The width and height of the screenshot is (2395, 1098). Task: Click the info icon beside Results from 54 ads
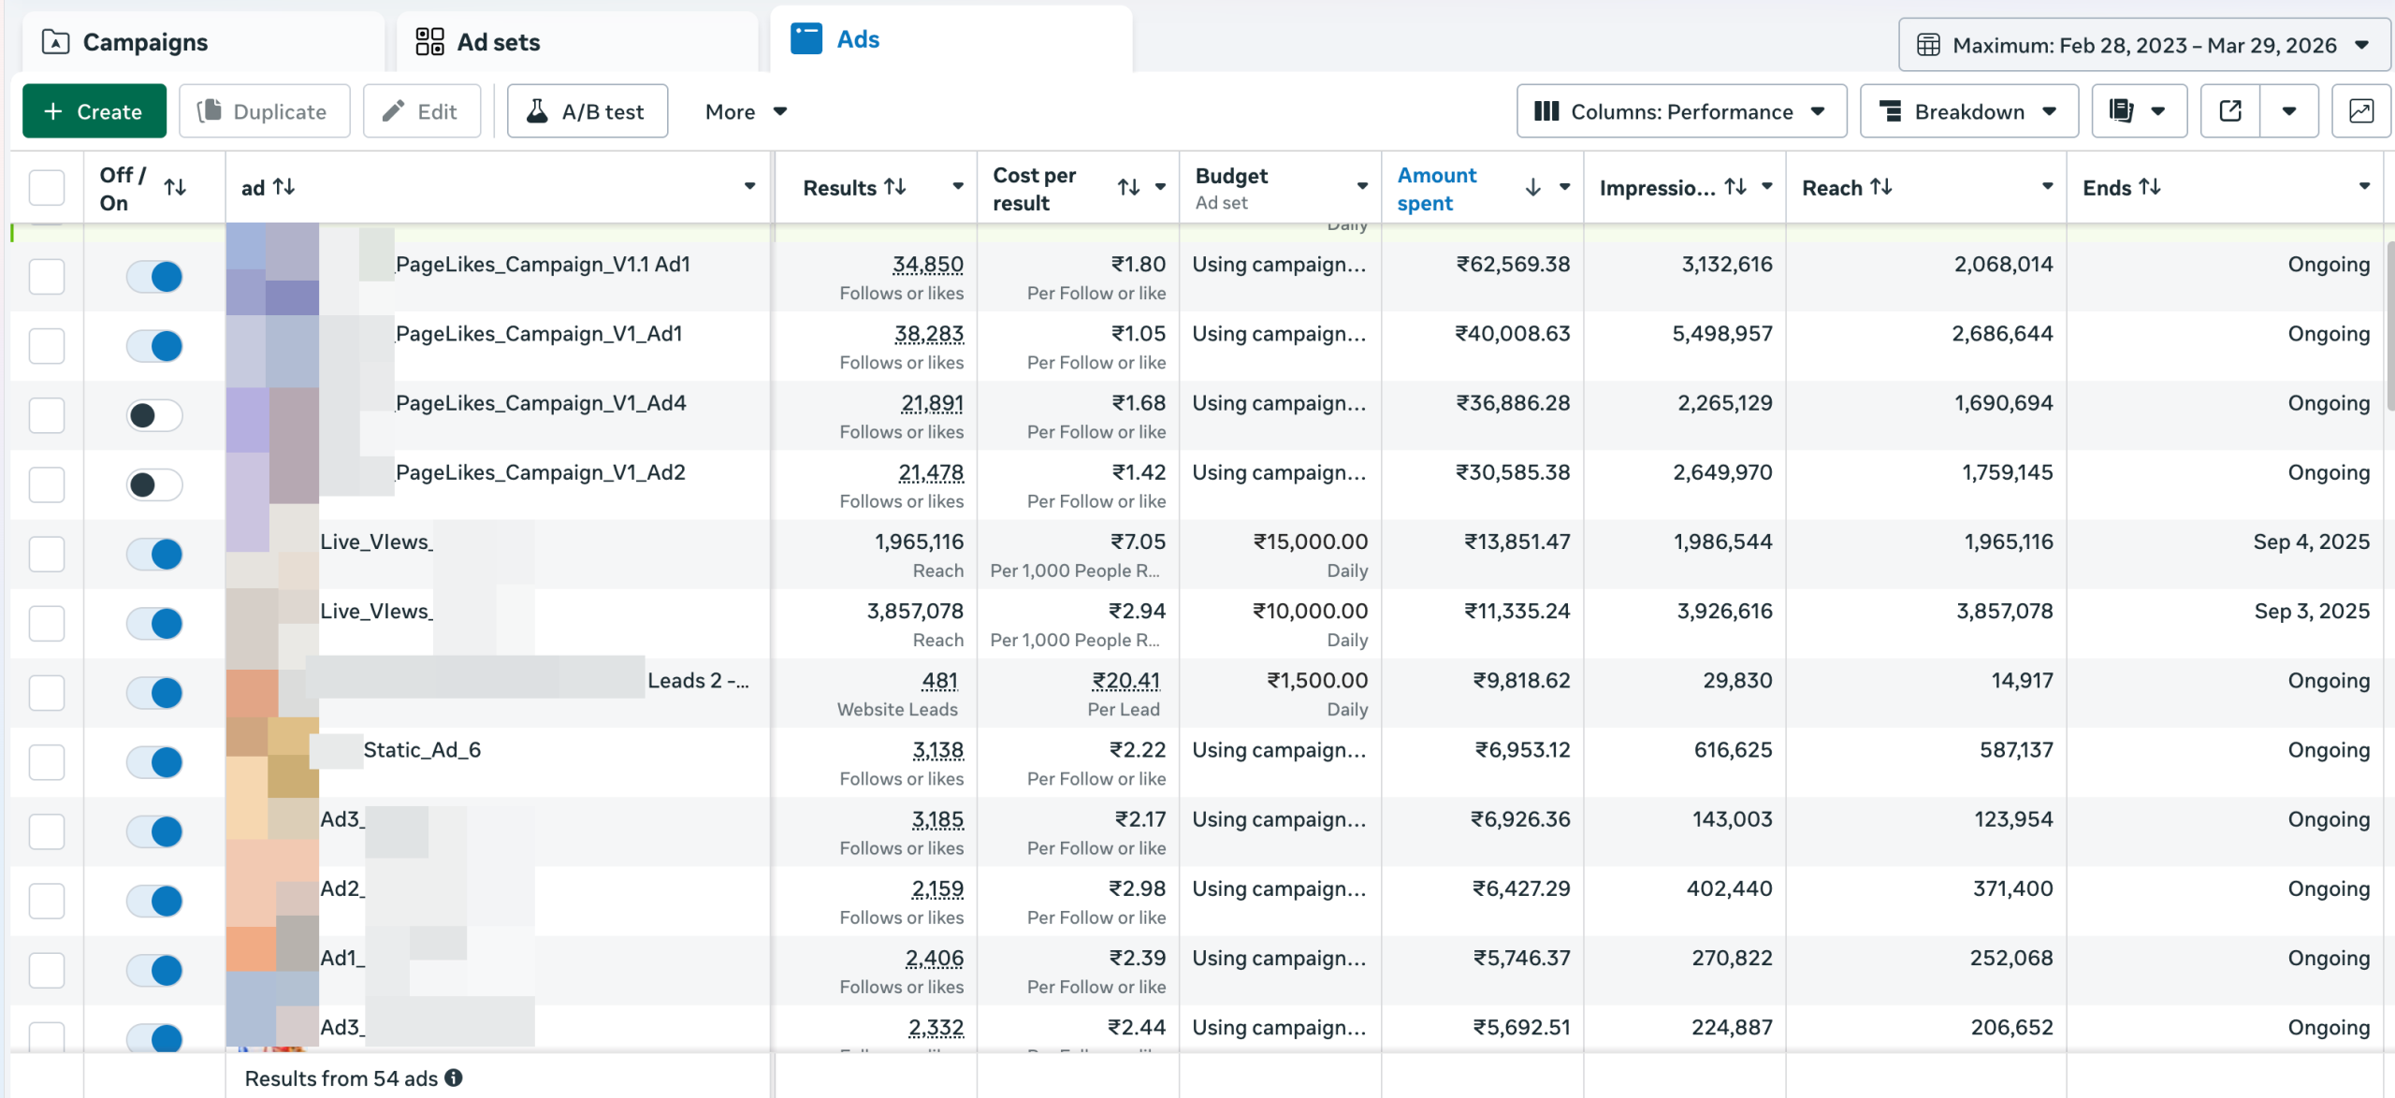pos(455,1077)
